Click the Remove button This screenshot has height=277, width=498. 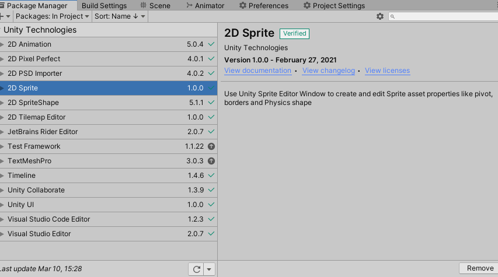click(x=479, y=268)
